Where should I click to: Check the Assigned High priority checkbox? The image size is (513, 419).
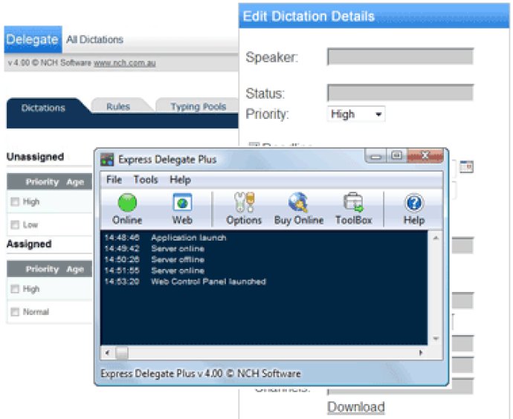coord(15,289)
